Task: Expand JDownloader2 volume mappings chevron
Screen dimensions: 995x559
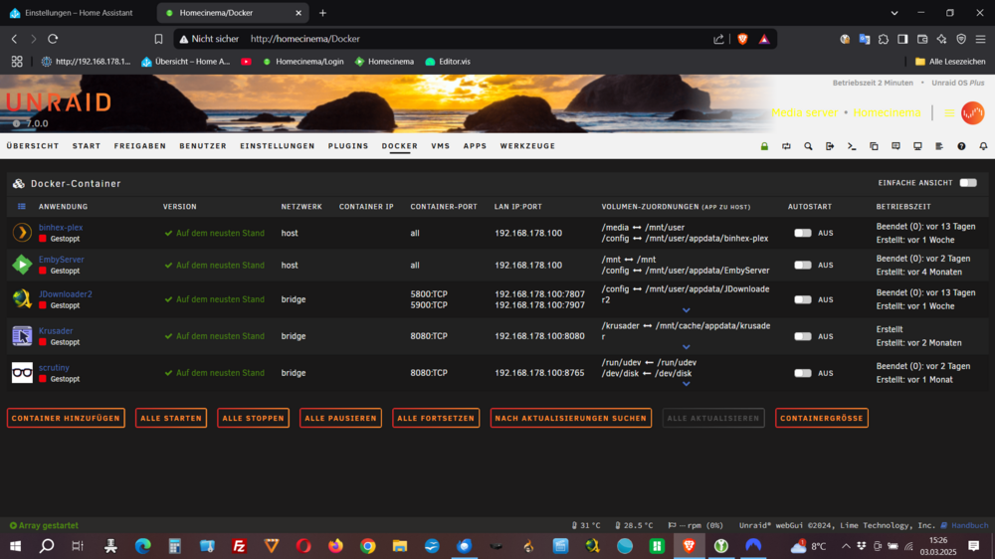Action: [686, 310]
